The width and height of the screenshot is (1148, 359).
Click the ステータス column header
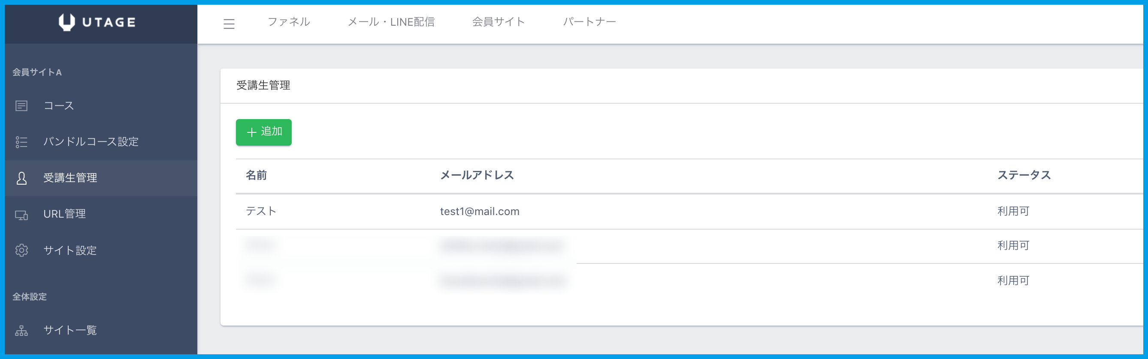pos(1024,175)
